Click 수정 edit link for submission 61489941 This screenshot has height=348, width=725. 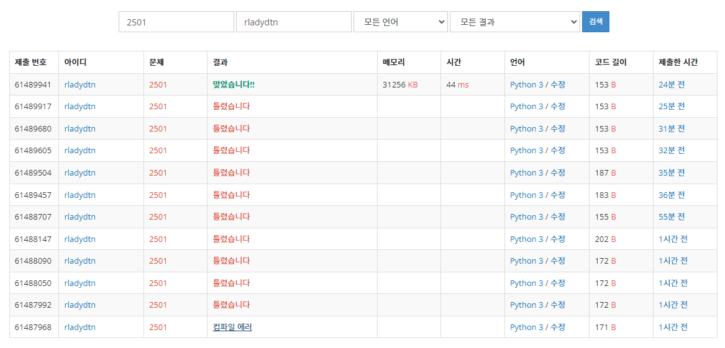click(x=558, y=84)
